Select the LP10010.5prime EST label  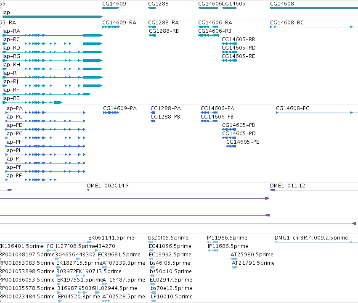(172, 297)
